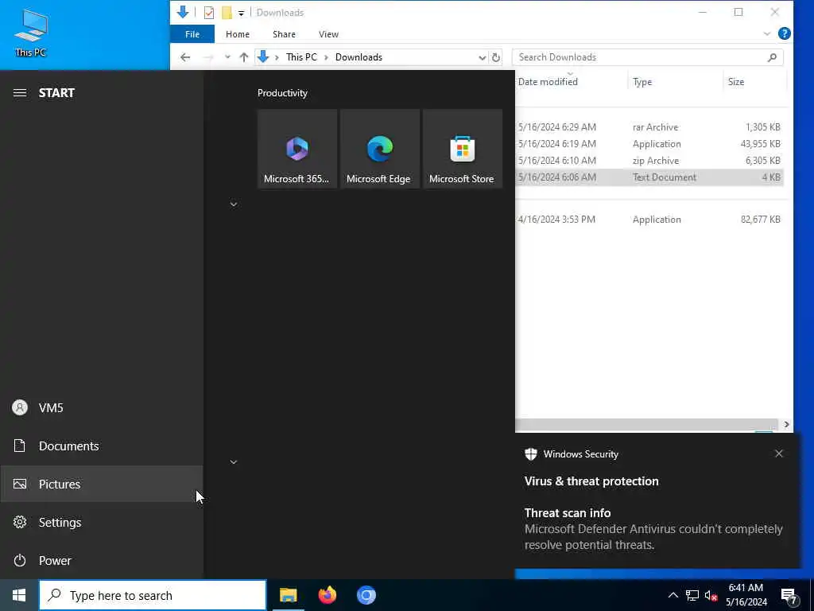Sort by Date modified column
Screen dimensions: 814x611
pyautogui.click(x=548, y=82)
